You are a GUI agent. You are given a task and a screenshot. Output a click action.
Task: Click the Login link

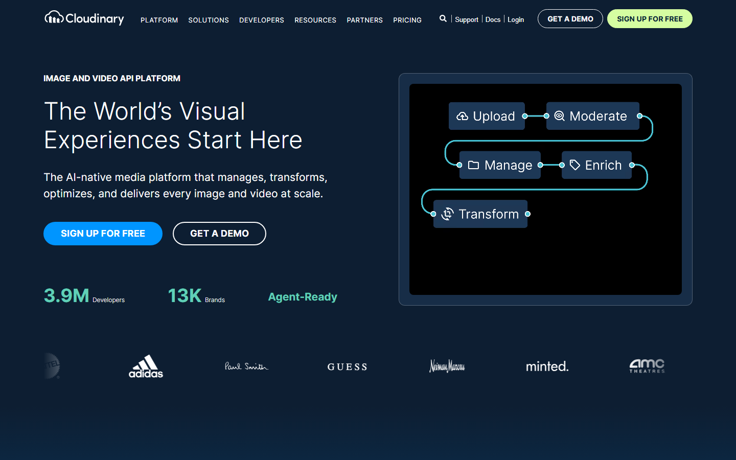point(516,19)
